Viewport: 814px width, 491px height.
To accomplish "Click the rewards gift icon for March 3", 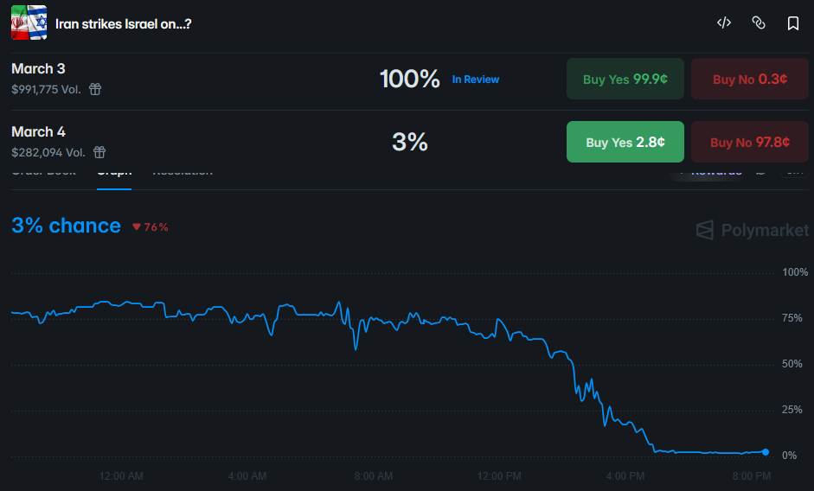I will pyautogui.click(x=95, y=89).
